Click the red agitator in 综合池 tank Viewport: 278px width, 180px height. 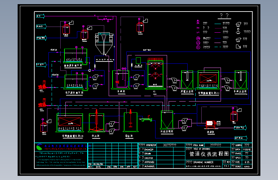coord(131,119)
